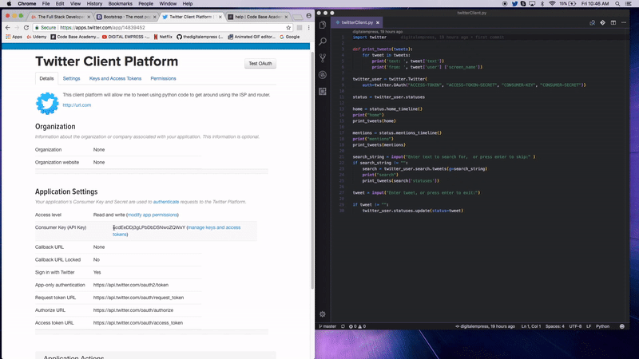The height and width of the screenshot is (359, 639).
Task: Close the Twitter Client Platform browser tab
Action: pyautogui.click(x=220, y=17)
